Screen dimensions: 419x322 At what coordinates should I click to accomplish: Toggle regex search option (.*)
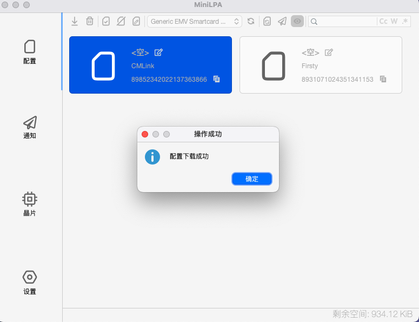(x=405, y=21)
